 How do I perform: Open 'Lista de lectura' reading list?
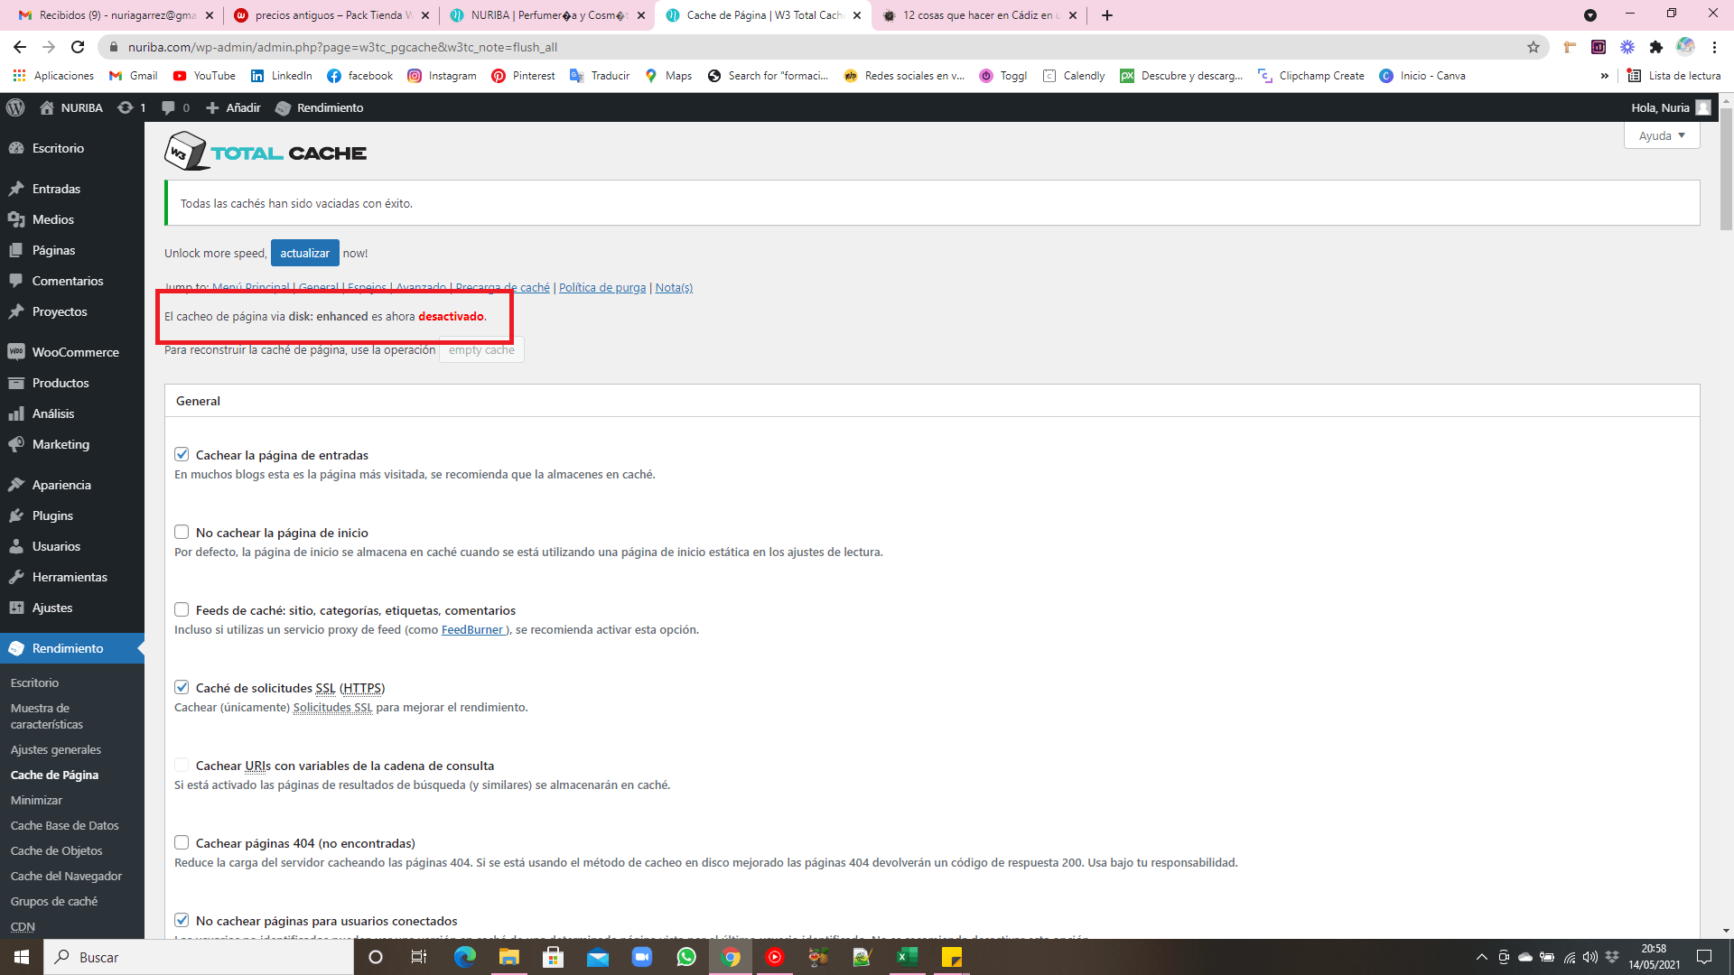[x=1674, y=76]
